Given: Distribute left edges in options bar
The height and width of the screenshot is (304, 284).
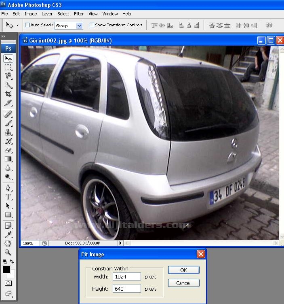Looking at the screenshot, I should 238,25.
